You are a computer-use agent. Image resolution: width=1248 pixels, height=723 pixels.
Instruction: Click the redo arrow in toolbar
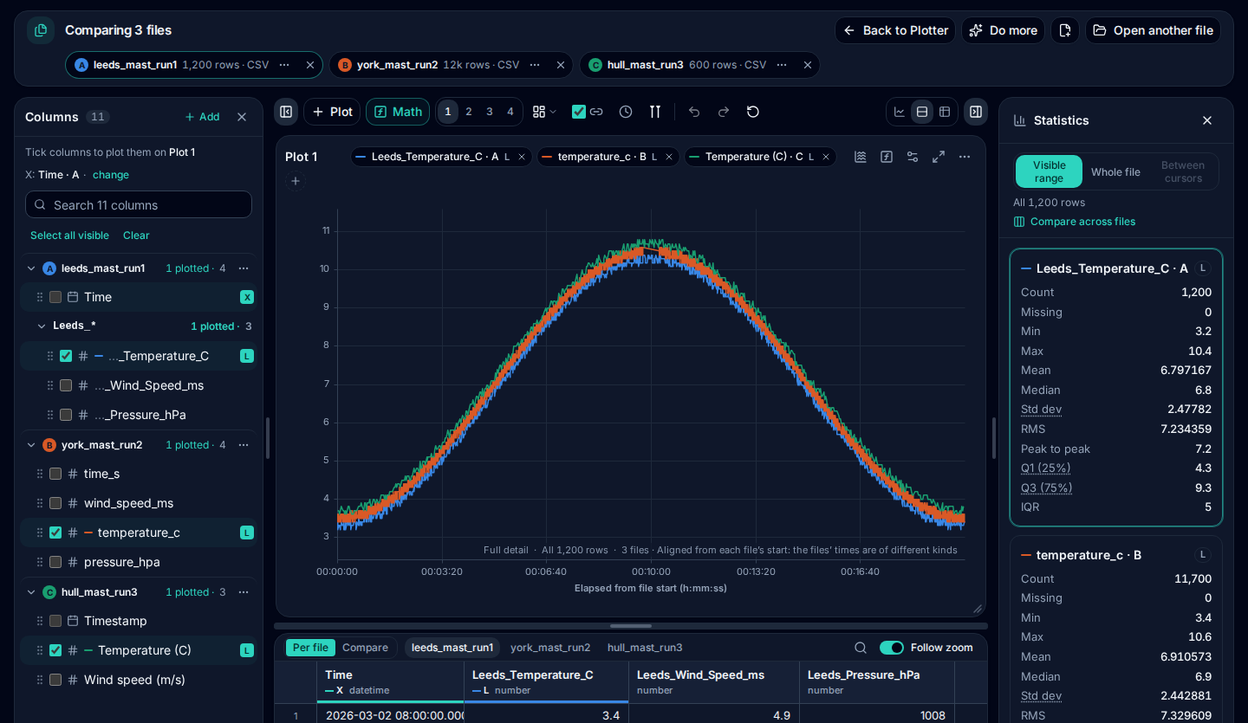[723, 112]
